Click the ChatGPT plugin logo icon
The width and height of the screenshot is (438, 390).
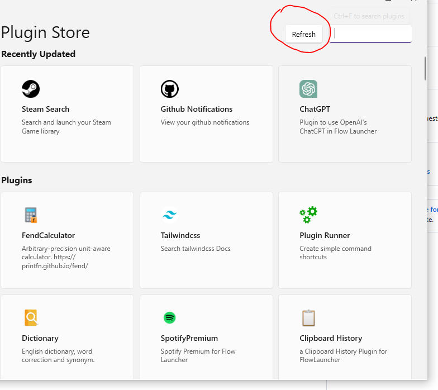pyautogui.click(x=308, y=89)
